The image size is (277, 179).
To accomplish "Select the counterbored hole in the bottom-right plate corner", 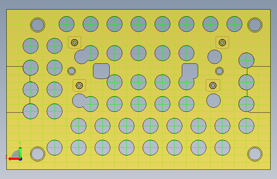I will pyautogui.click(x=255, y=154).
